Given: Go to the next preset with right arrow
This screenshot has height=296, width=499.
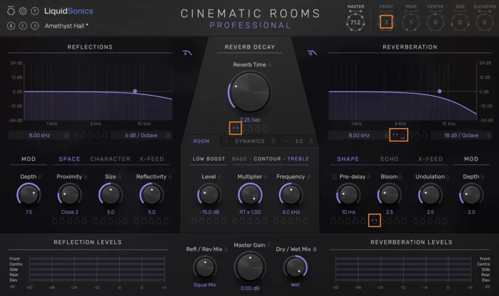Looking at the screenshot, I should [35, 26].
